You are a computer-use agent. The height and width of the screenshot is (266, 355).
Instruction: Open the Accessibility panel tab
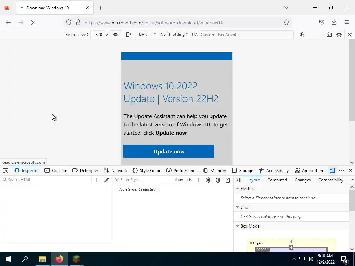click(x=274, y=170)
